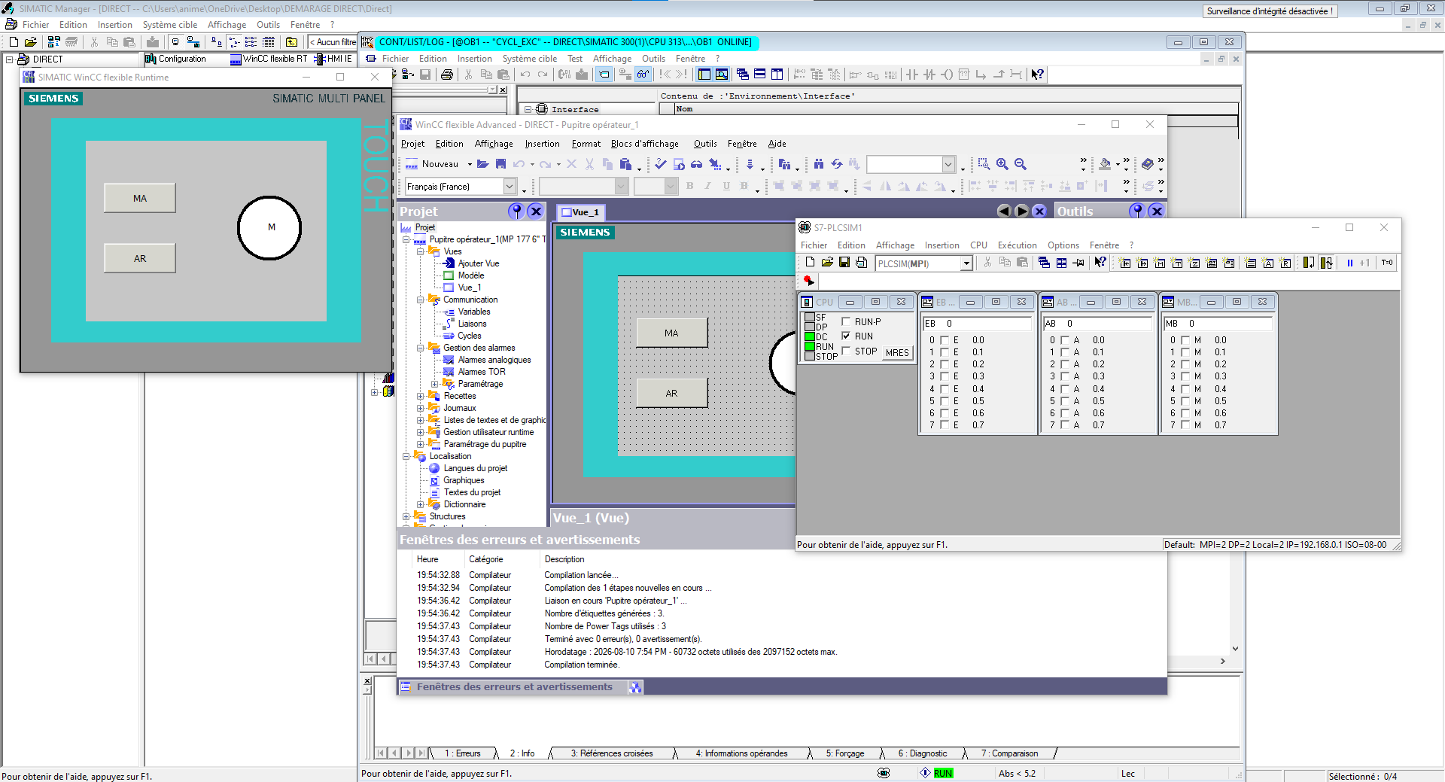The height and width of the screenshot is (782, 1445).
Task: Click the monitor glasses icon in CONT/LIST/LOG editor
Action: pos(643,75)
